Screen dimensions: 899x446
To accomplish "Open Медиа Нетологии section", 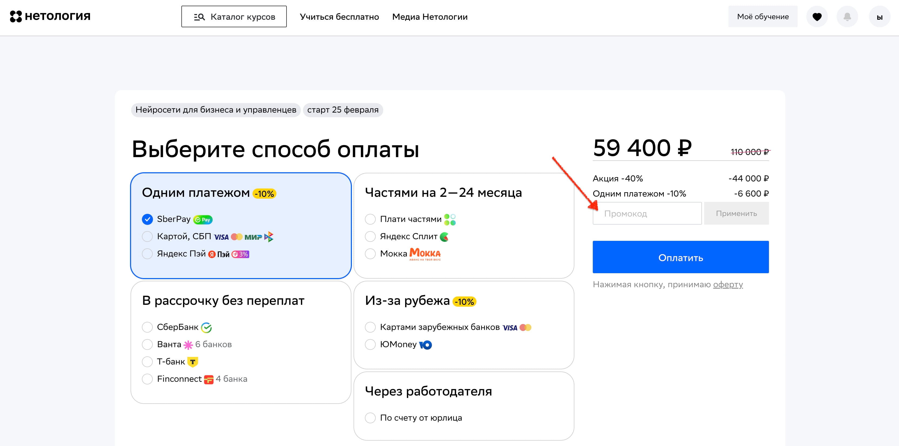I will pos(429,17).
